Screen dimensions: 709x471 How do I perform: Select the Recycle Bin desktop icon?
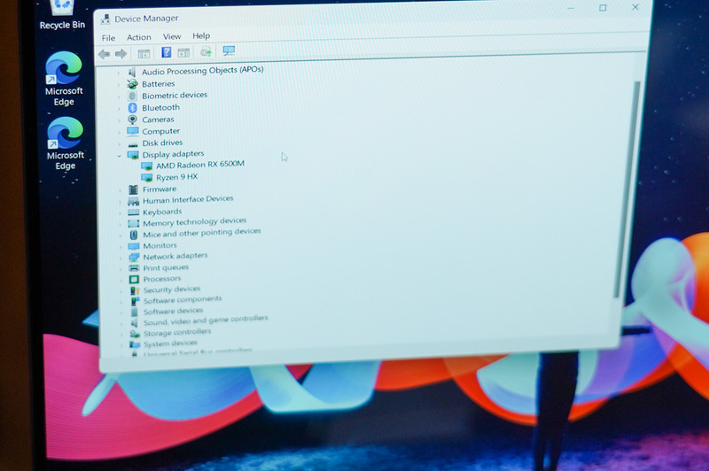click(x=62, y=15)
